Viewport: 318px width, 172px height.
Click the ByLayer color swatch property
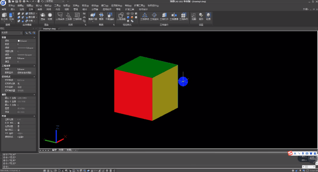19,41
